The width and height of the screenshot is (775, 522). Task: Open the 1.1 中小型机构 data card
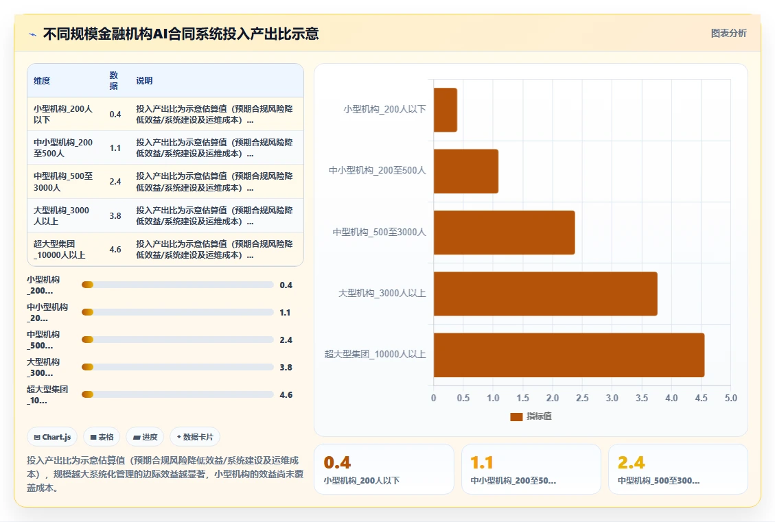click(x=531, y=469)
